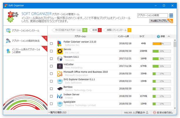Screen dimensions: 180x118
Task: Select the VidCutter name text
Action: (x=69, y=64)
